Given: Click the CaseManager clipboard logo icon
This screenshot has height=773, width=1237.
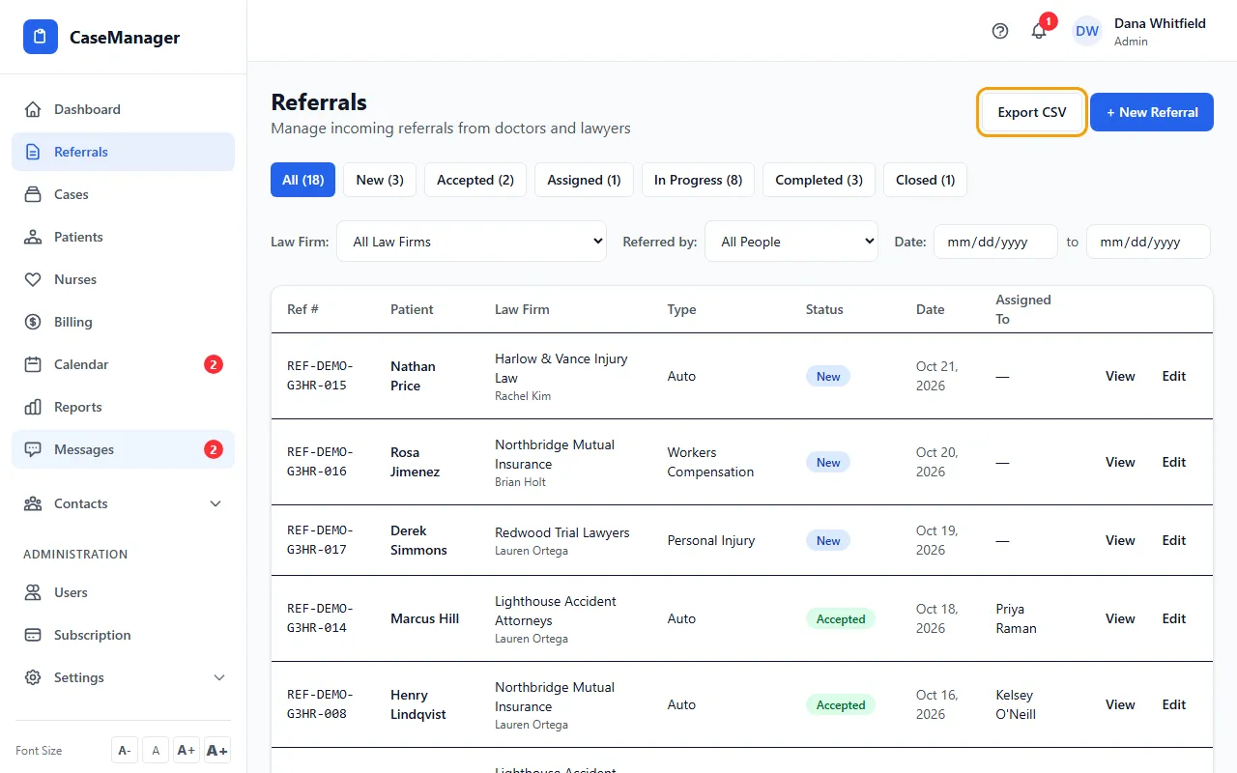Looking at the screenshot, I should (41, 37).
